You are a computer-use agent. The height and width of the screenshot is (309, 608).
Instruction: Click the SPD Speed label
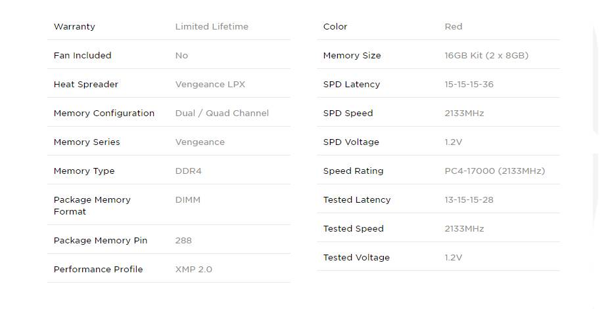(x=348, y=113)
